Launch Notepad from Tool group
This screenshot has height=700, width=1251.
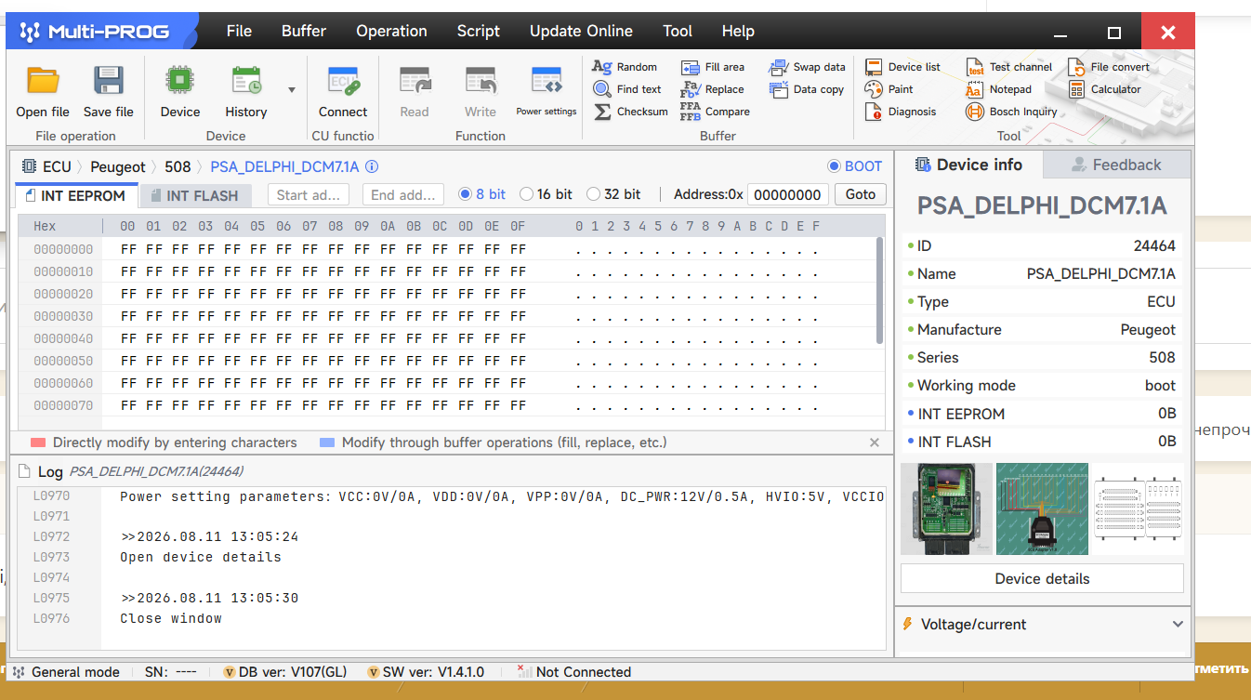(x=999, y=89)
